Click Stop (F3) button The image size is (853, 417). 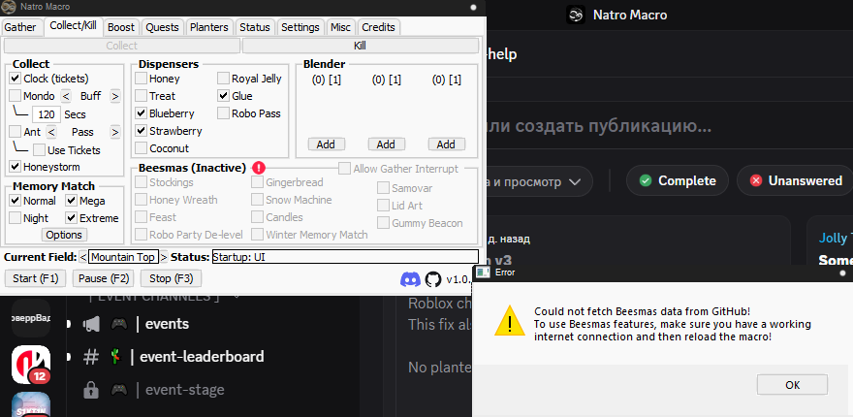click(x=171, y=278)
